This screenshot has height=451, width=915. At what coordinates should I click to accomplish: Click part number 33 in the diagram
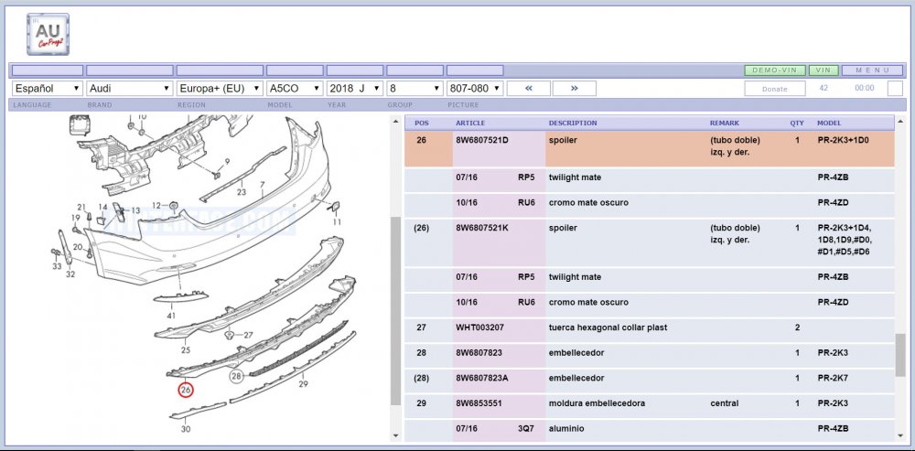point(57,266)
